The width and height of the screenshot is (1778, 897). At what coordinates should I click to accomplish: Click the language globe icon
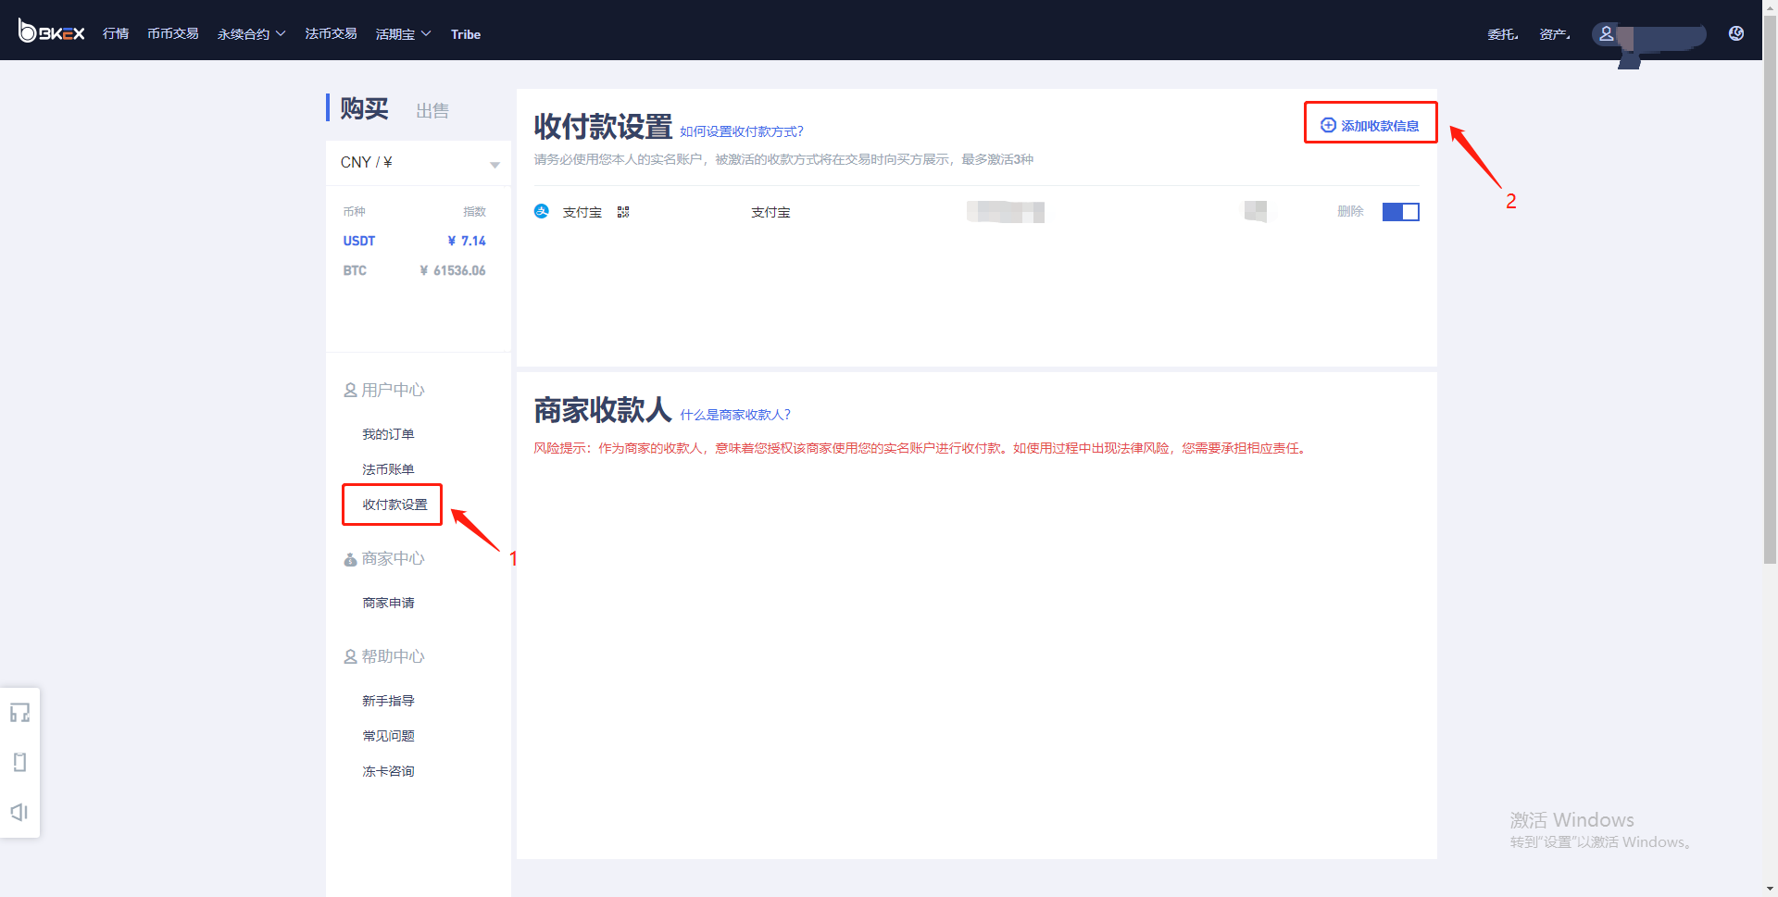(1736, 33)
